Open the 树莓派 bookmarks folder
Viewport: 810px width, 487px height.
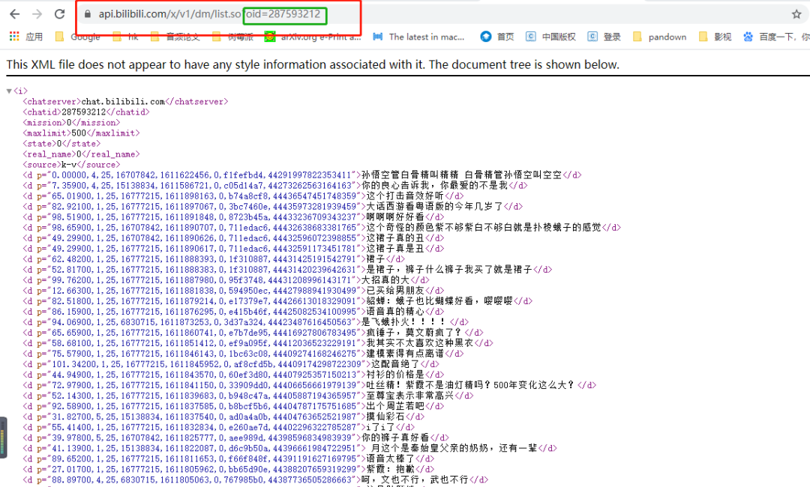(x=233, y=37)
